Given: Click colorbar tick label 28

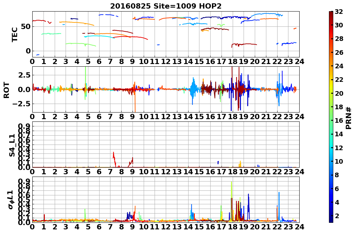Looking at the screenshot, I should [339, 39].
